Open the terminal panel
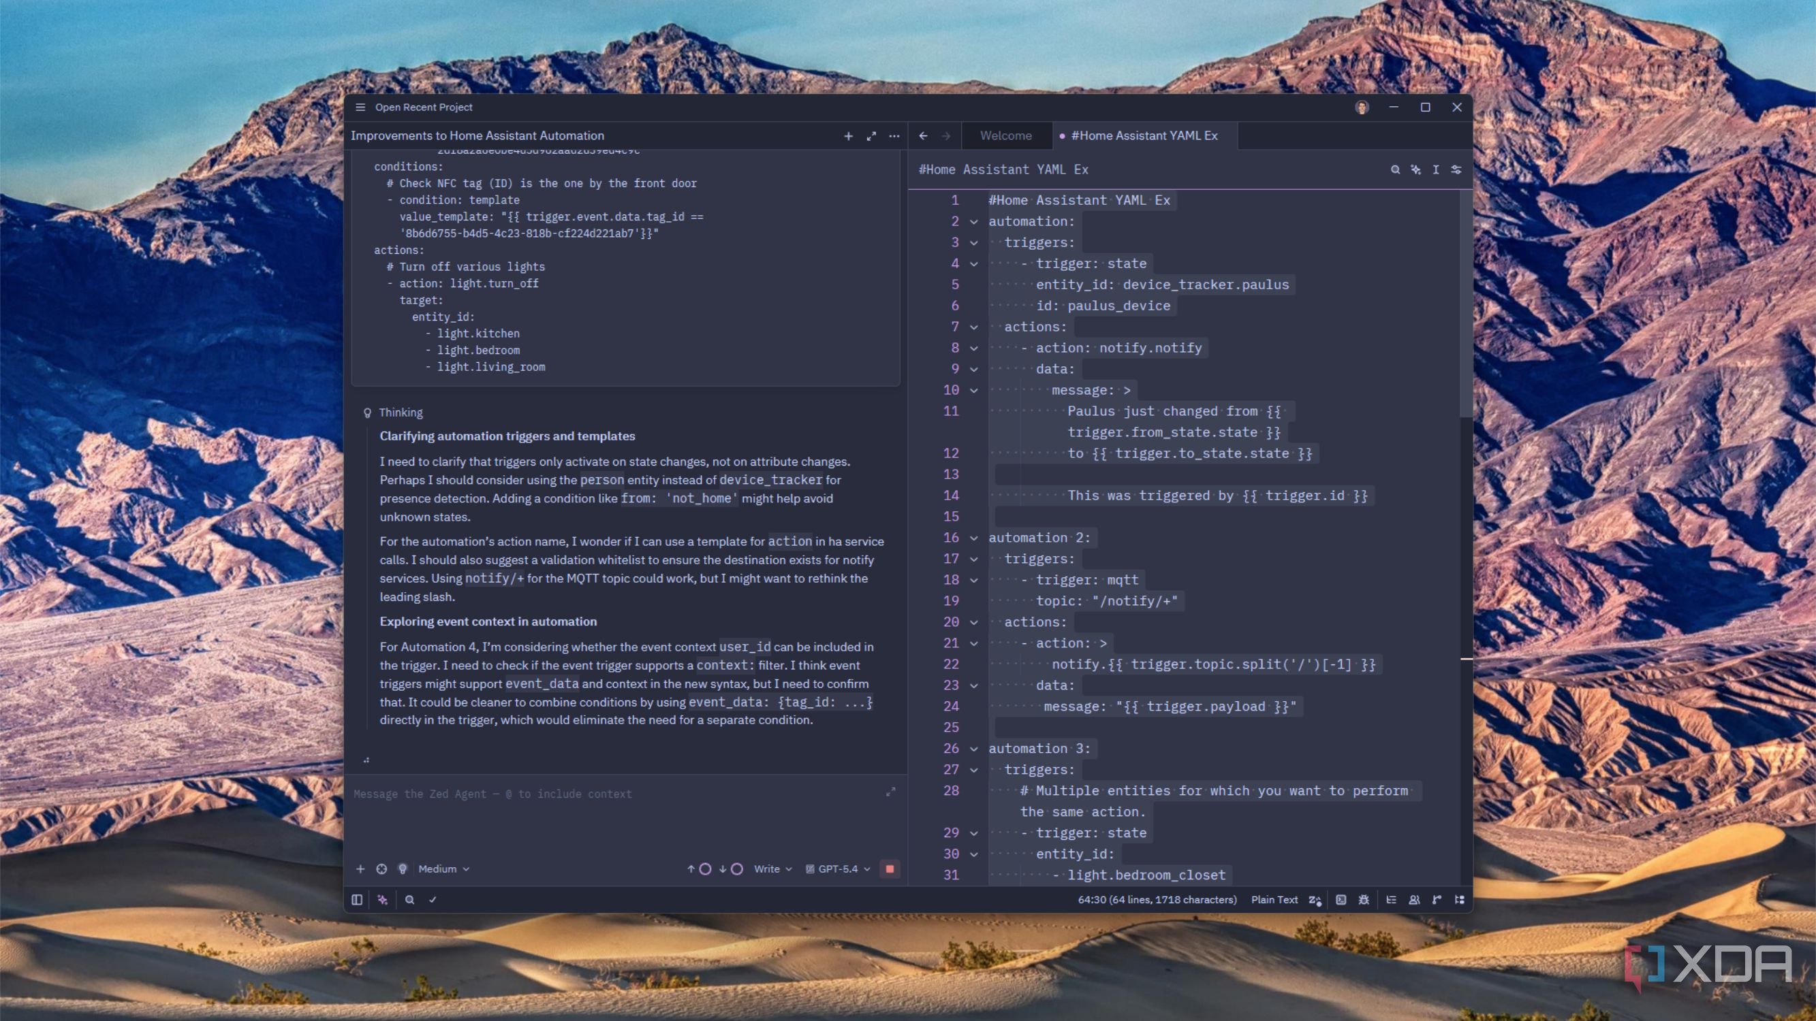The width and height of the screenshot is (1816, 1021). (1341, 900)
